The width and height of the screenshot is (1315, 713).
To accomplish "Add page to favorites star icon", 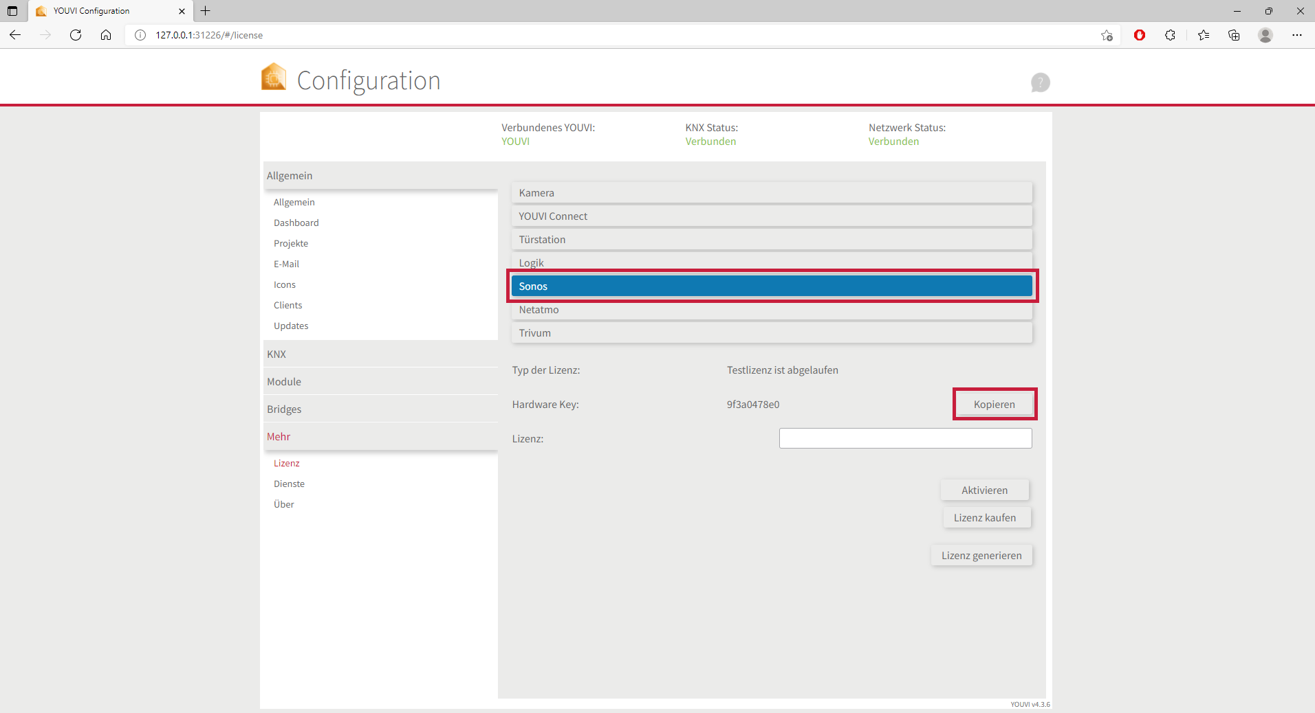I will (x=1107, y=35).
